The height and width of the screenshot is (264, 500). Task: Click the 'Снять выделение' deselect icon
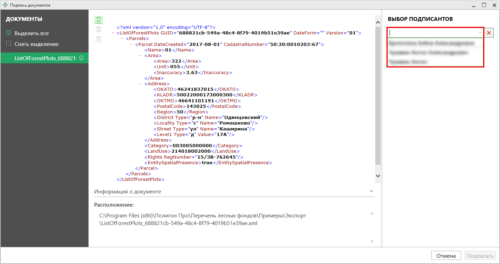pos(9,44)
